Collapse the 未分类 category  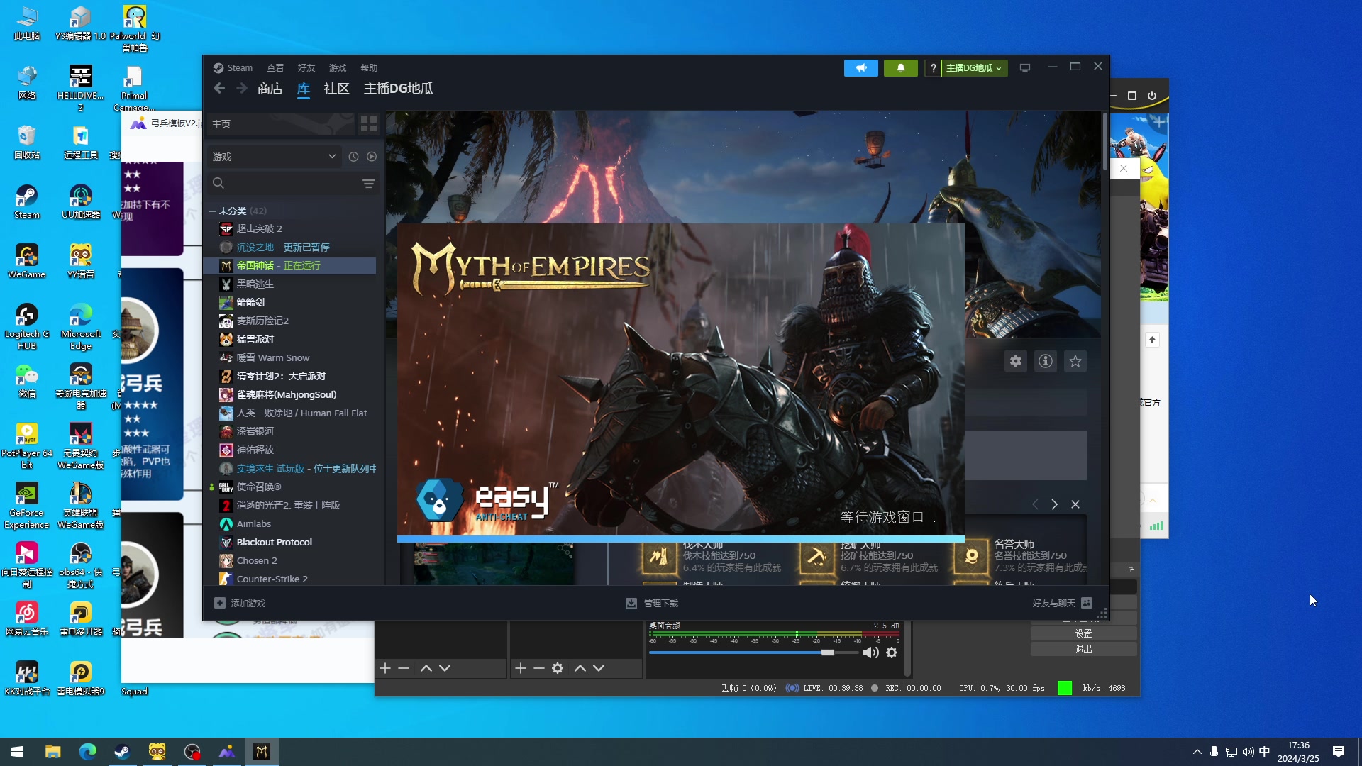coord(211,211)
